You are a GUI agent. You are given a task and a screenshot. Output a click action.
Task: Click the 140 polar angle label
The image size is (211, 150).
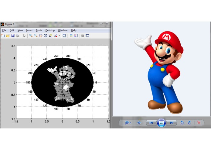(36, 100)
